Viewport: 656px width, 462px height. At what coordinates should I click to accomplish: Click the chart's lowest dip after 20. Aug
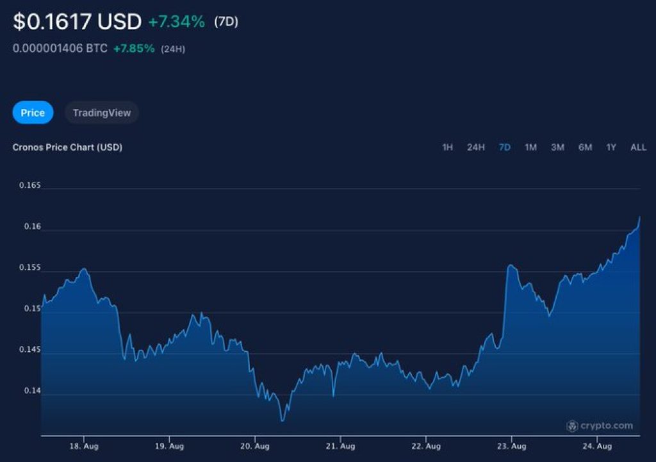(283, 420)
